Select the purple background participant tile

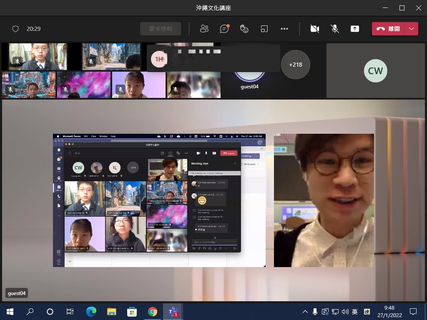pyautogui.click(x=139, y=85)
